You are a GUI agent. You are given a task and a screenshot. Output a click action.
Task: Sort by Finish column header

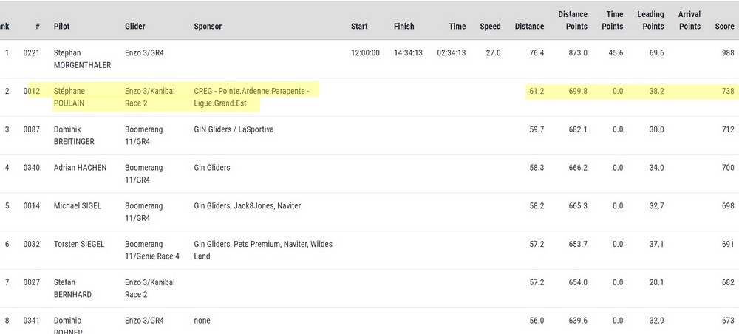[403, 27]
